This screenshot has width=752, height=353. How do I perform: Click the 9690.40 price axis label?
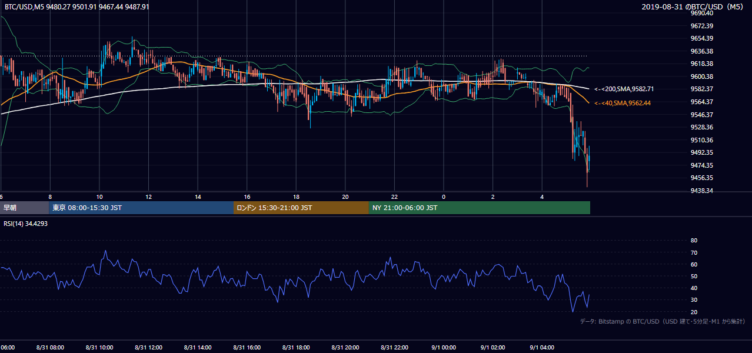pos(702,13)
